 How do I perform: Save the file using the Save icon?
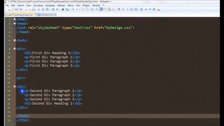tap(16, 9)
